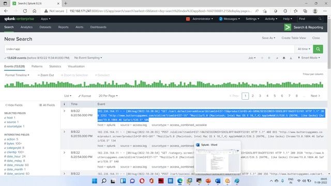The width and height of the screenshot is (331, 186).
Task: Click the Splunk - Word preview thumbnail
Action: 217,161
